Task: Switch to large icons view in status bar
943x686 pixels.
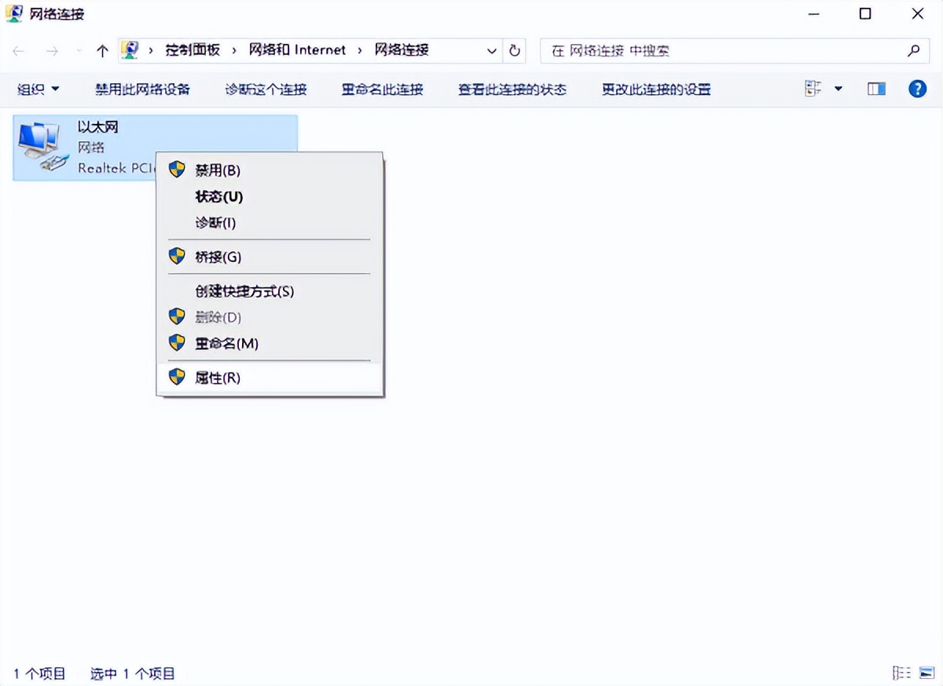Action: click(926, 673)
